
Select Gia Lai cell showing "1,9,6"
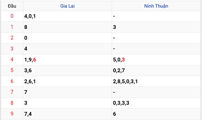30,60
